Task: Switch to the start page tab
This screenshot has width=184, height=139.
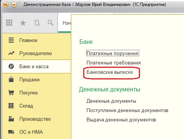Action: click(x=65, y=23)
